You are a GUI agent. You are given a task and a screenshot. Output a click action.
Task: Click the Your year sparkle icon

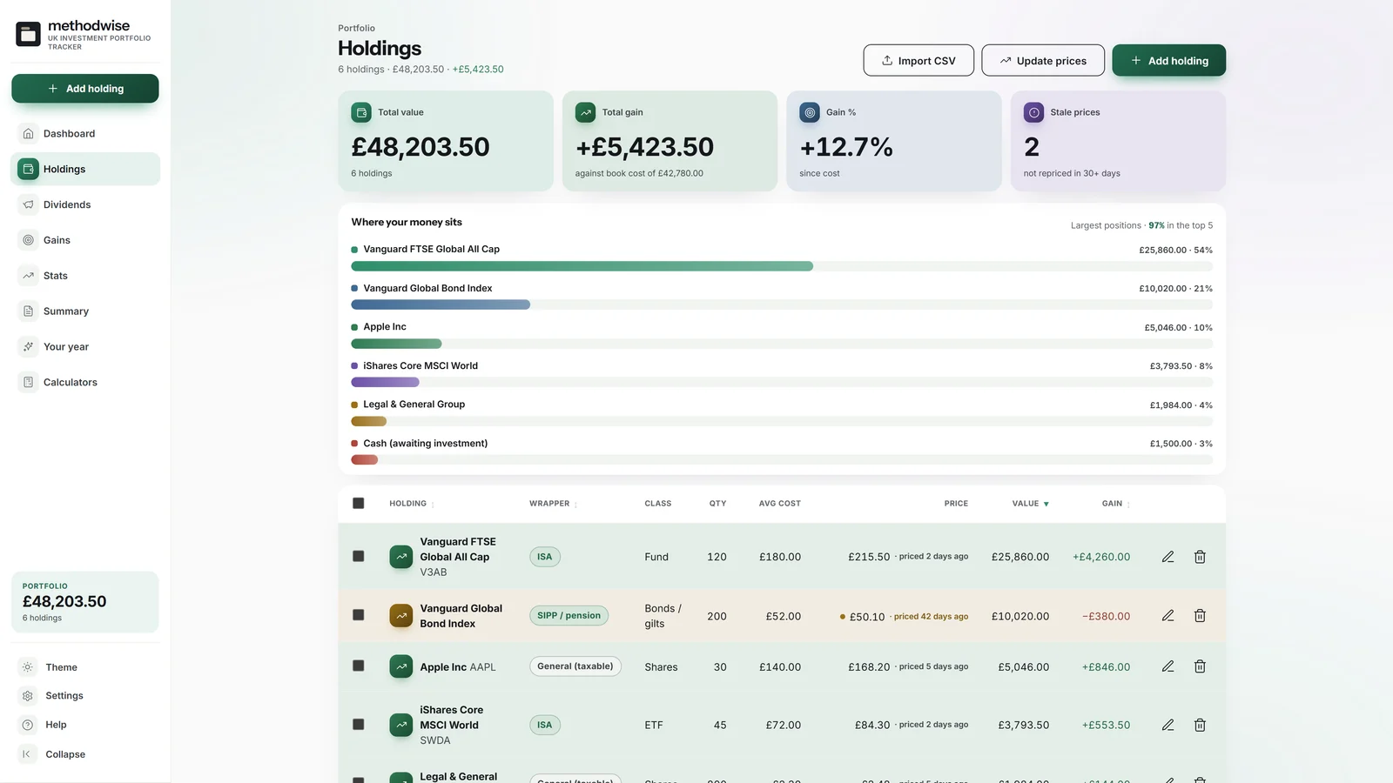coord(29,346)
